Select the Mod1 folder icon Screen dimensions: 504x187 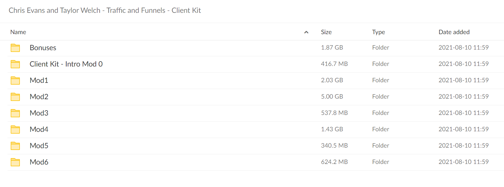[15, 81]
